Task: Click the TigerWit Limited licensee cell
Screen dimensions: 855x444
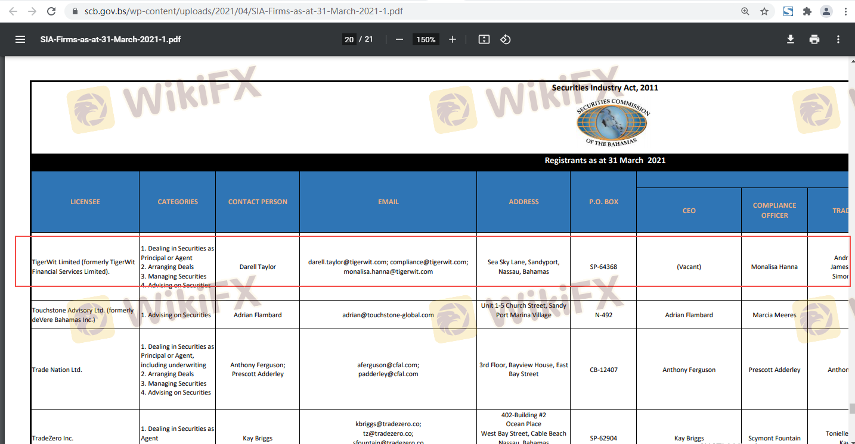Action: point(84,267)
